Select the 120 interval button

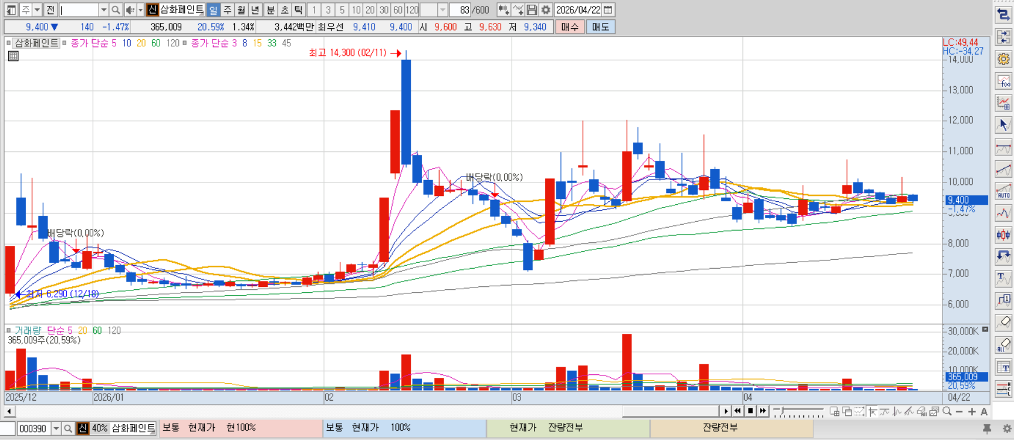412,10
